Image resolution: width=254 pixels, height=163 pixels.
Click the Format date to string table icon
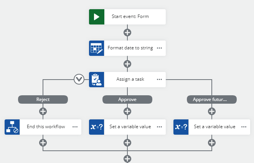pyautogui.click(x=97, y=48)
